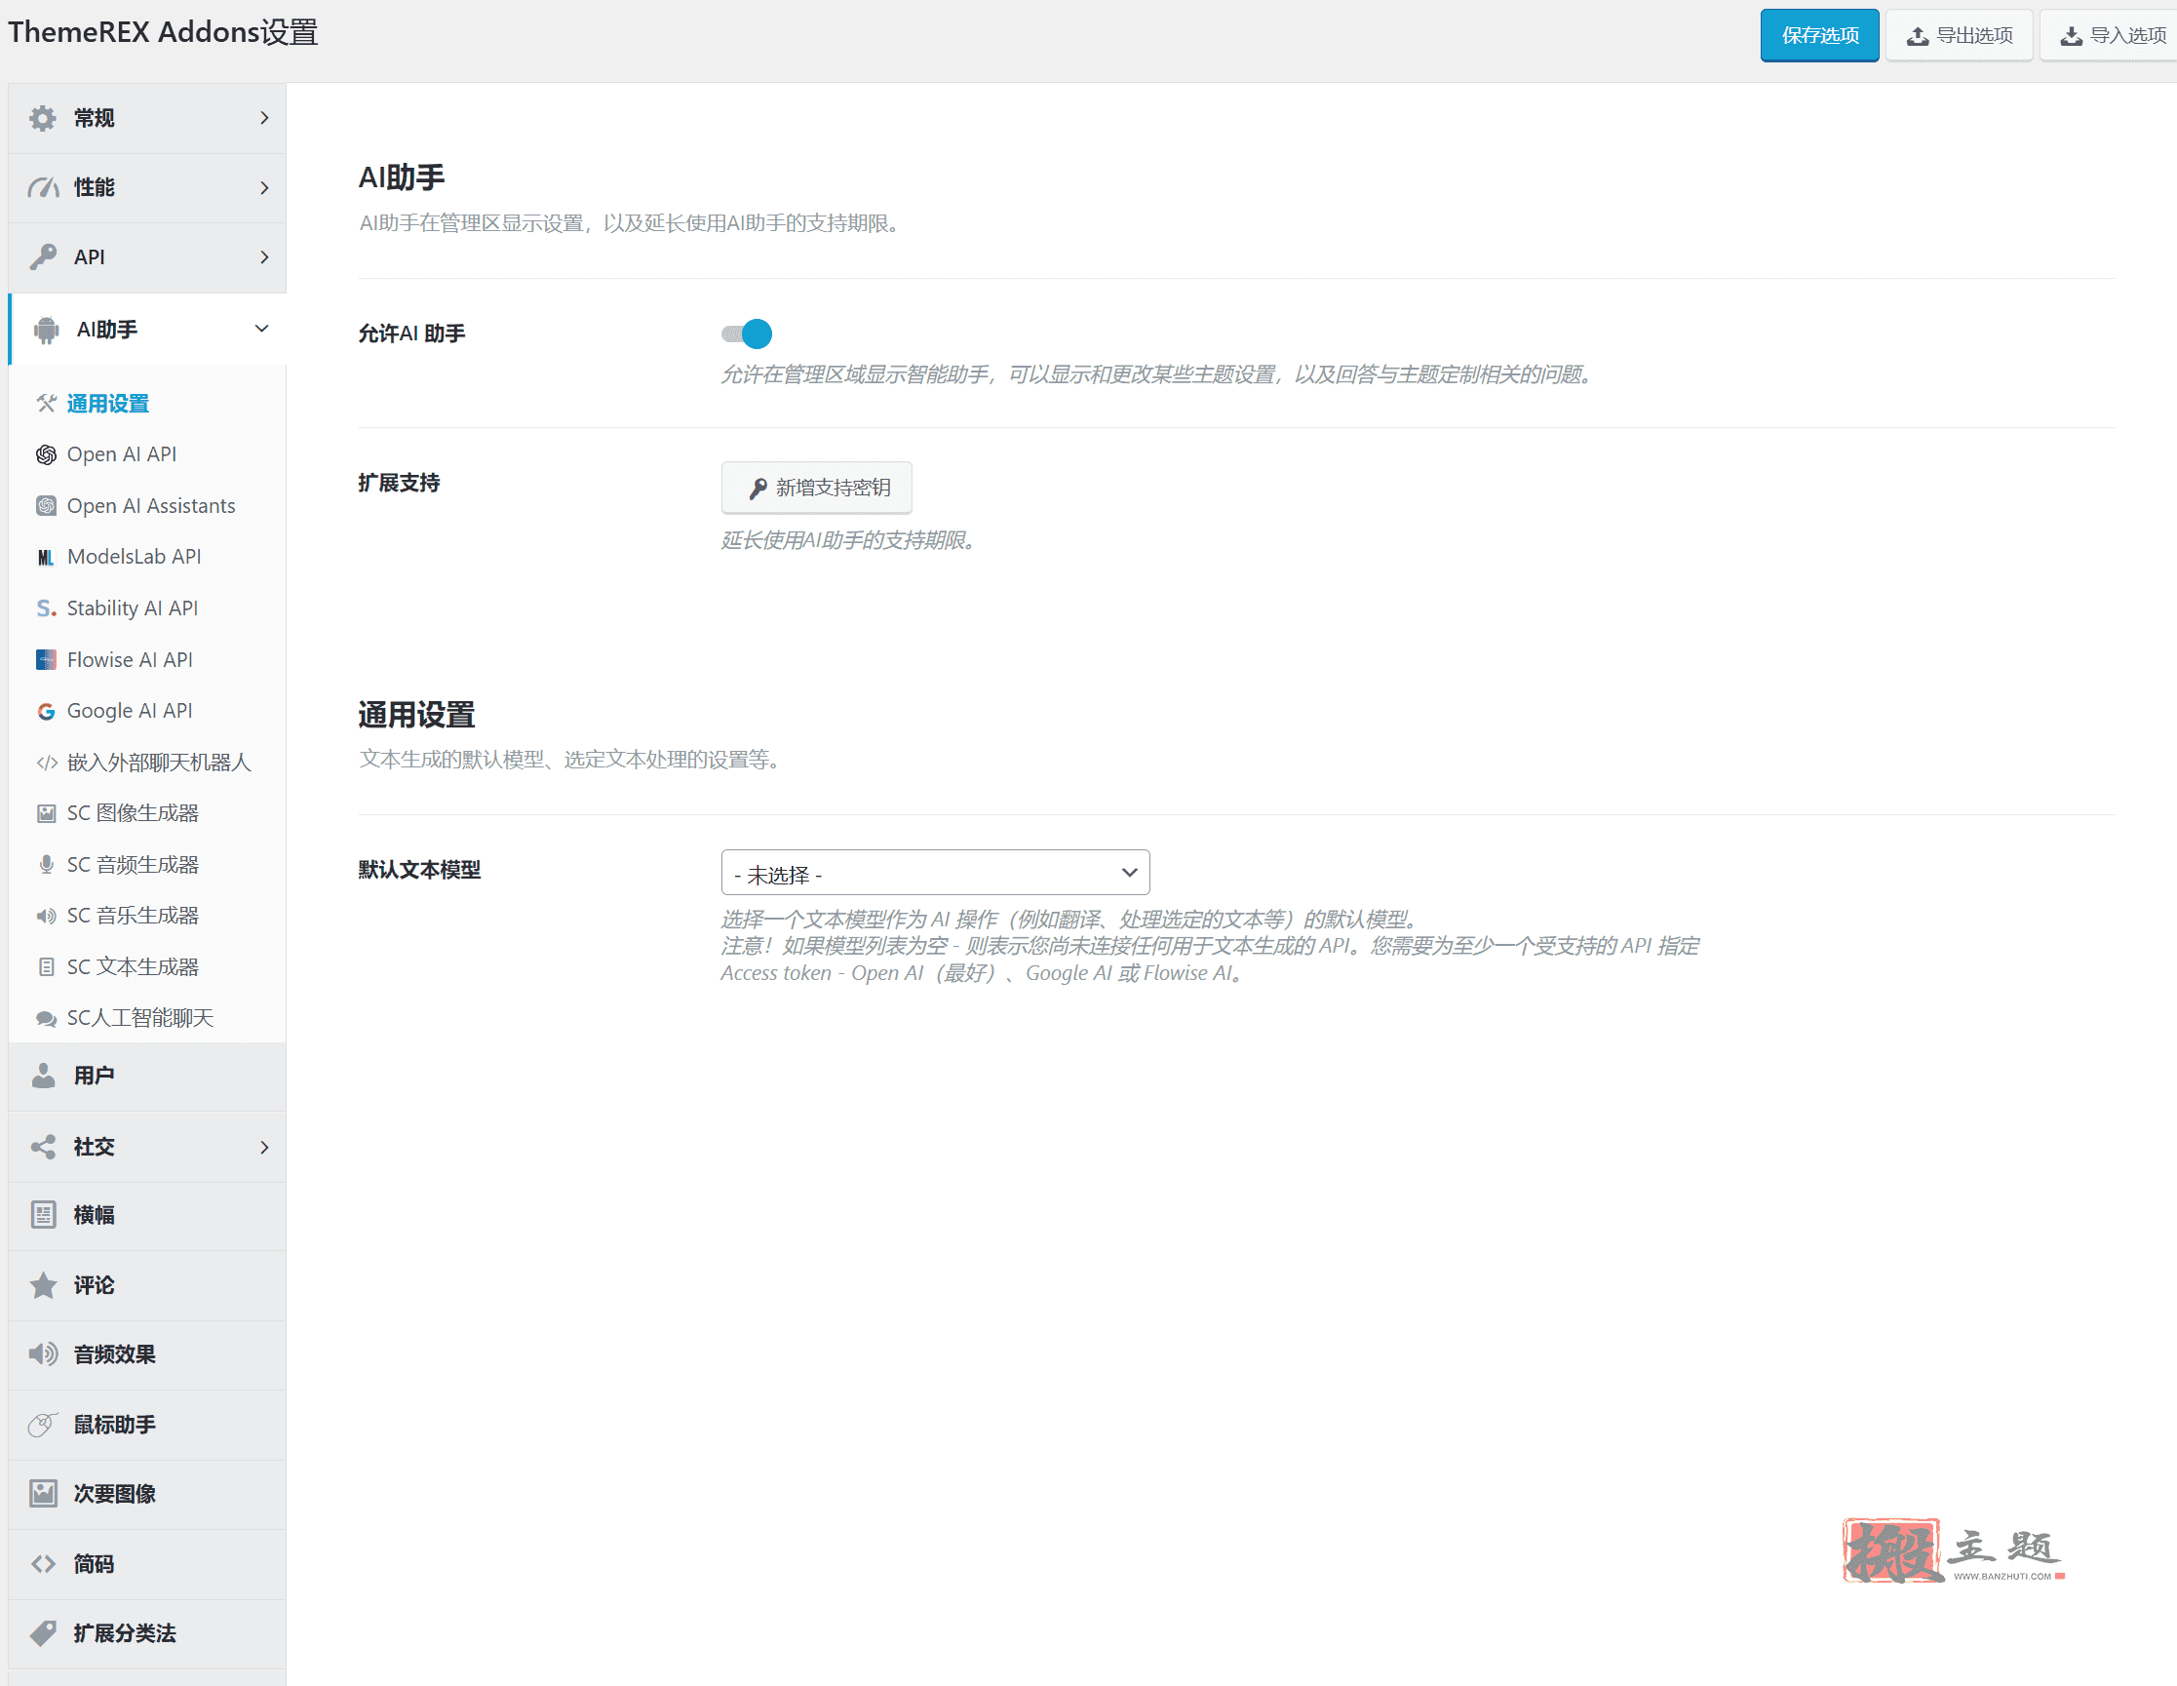Expand the API section chevron
2177x1686 pixels.
tap(264, 257)
